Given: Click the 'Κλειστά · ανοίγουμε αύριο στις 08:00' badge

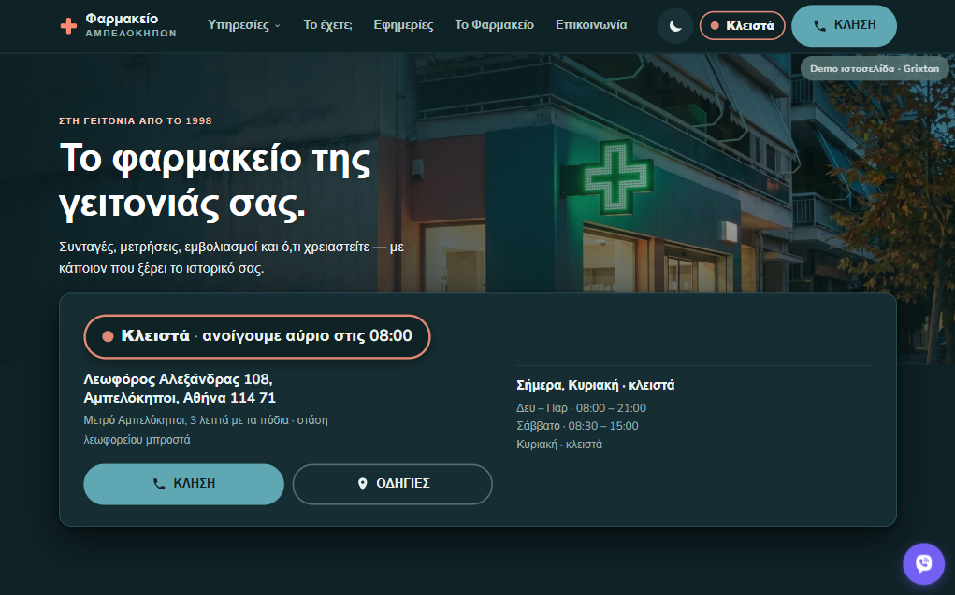Looking at the screenshot, I should (x=257, y=336).
